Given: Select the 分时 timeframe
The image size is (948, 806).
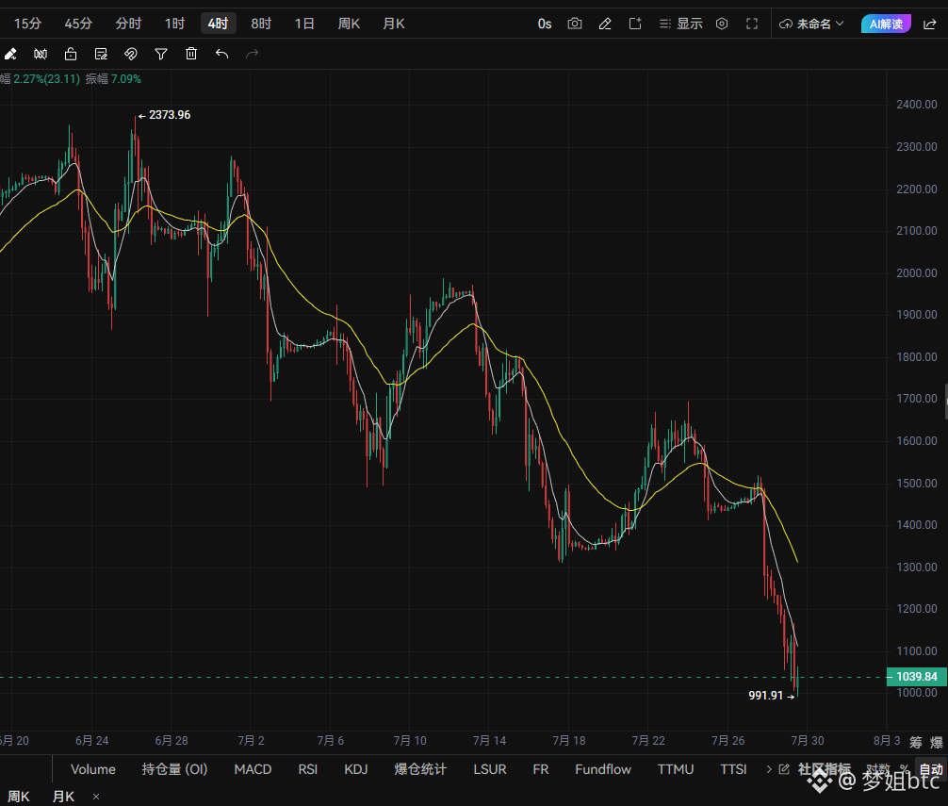Looking at the screenshot, I should coord(129,24).
